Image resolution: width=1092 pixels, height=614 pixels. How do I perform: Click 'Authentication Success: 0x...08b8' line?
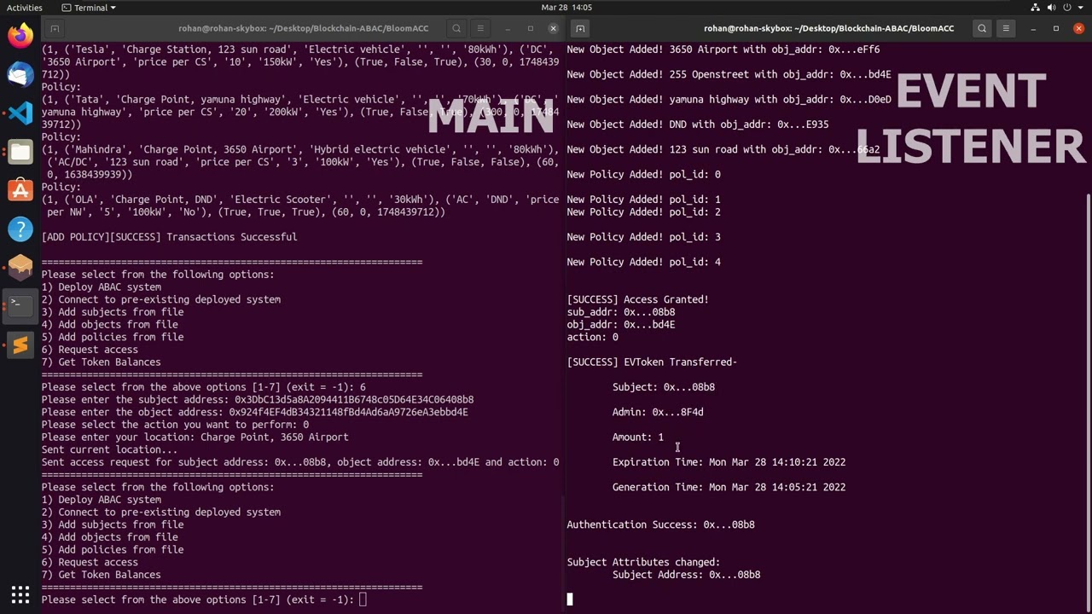click(x=660, y=524)
